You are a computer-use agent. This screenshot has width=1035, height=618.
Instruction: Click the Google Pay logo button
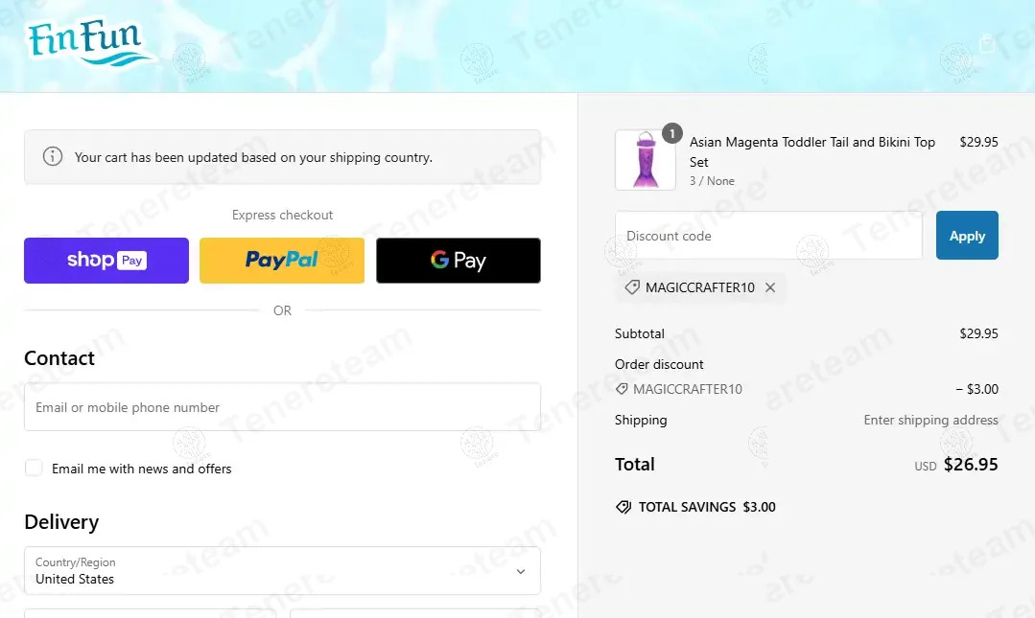[x=458, y=261]
